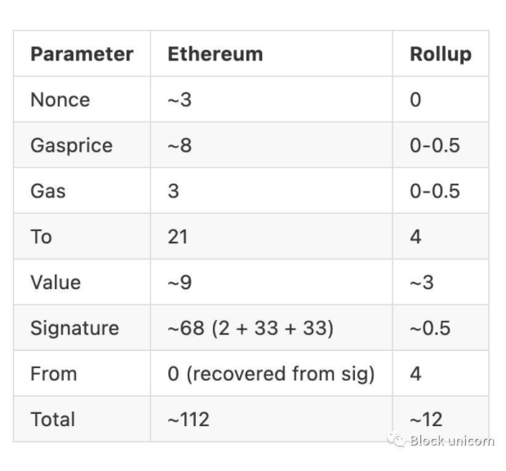Click the To row label
Image resolution: width=506 pixels, height=471 pixels.
tap(41, 238)
